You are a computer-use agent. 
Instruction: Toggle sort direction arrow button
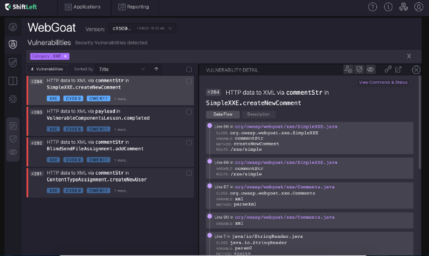(156, 70)
